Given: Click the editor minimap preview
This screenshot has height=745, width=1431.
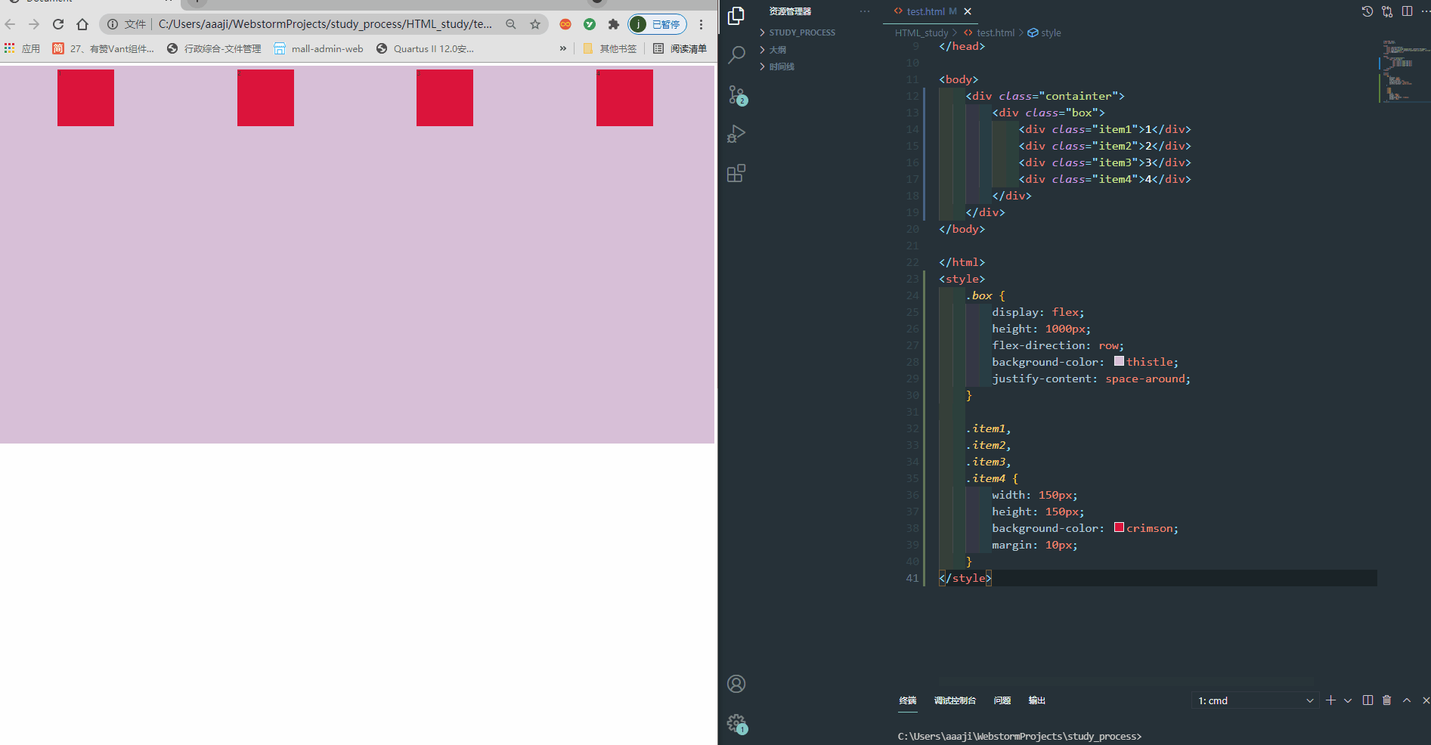Looking at the screenshot, I should pyautogui.click(x=1404, y=70).
